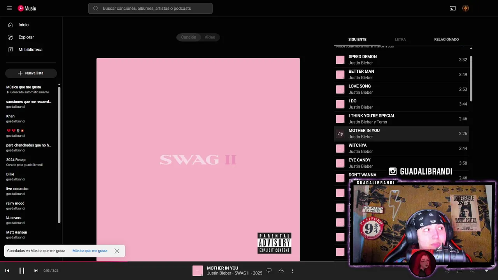Click the search magnifier icon

tap(95, 8)
